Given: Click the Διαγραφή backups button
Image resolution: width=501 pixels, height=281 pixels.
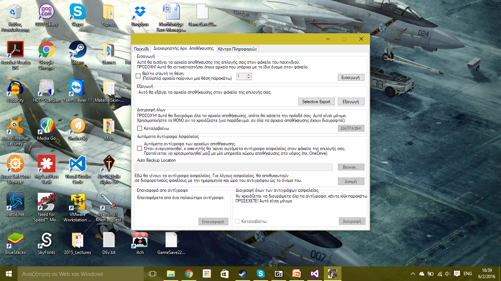Looking at the screenshot, I should coord(352,221).
